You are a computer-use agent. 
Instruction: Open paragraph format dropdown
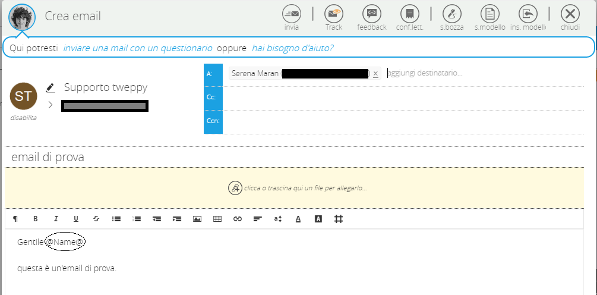click(15, 219)
